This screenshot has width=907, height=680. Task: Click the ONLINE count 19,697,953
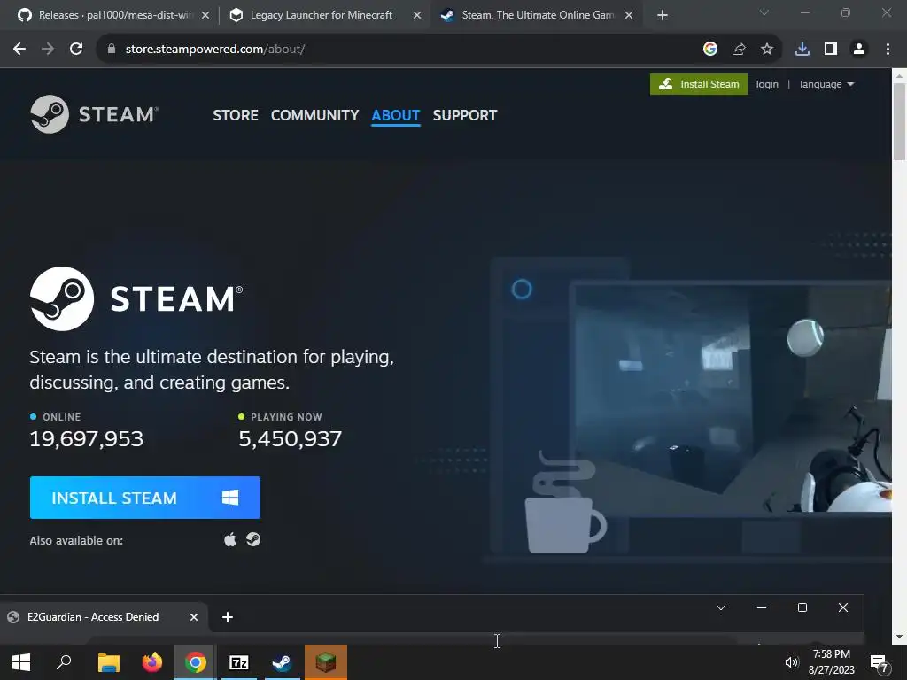click(x=86, y=439)
